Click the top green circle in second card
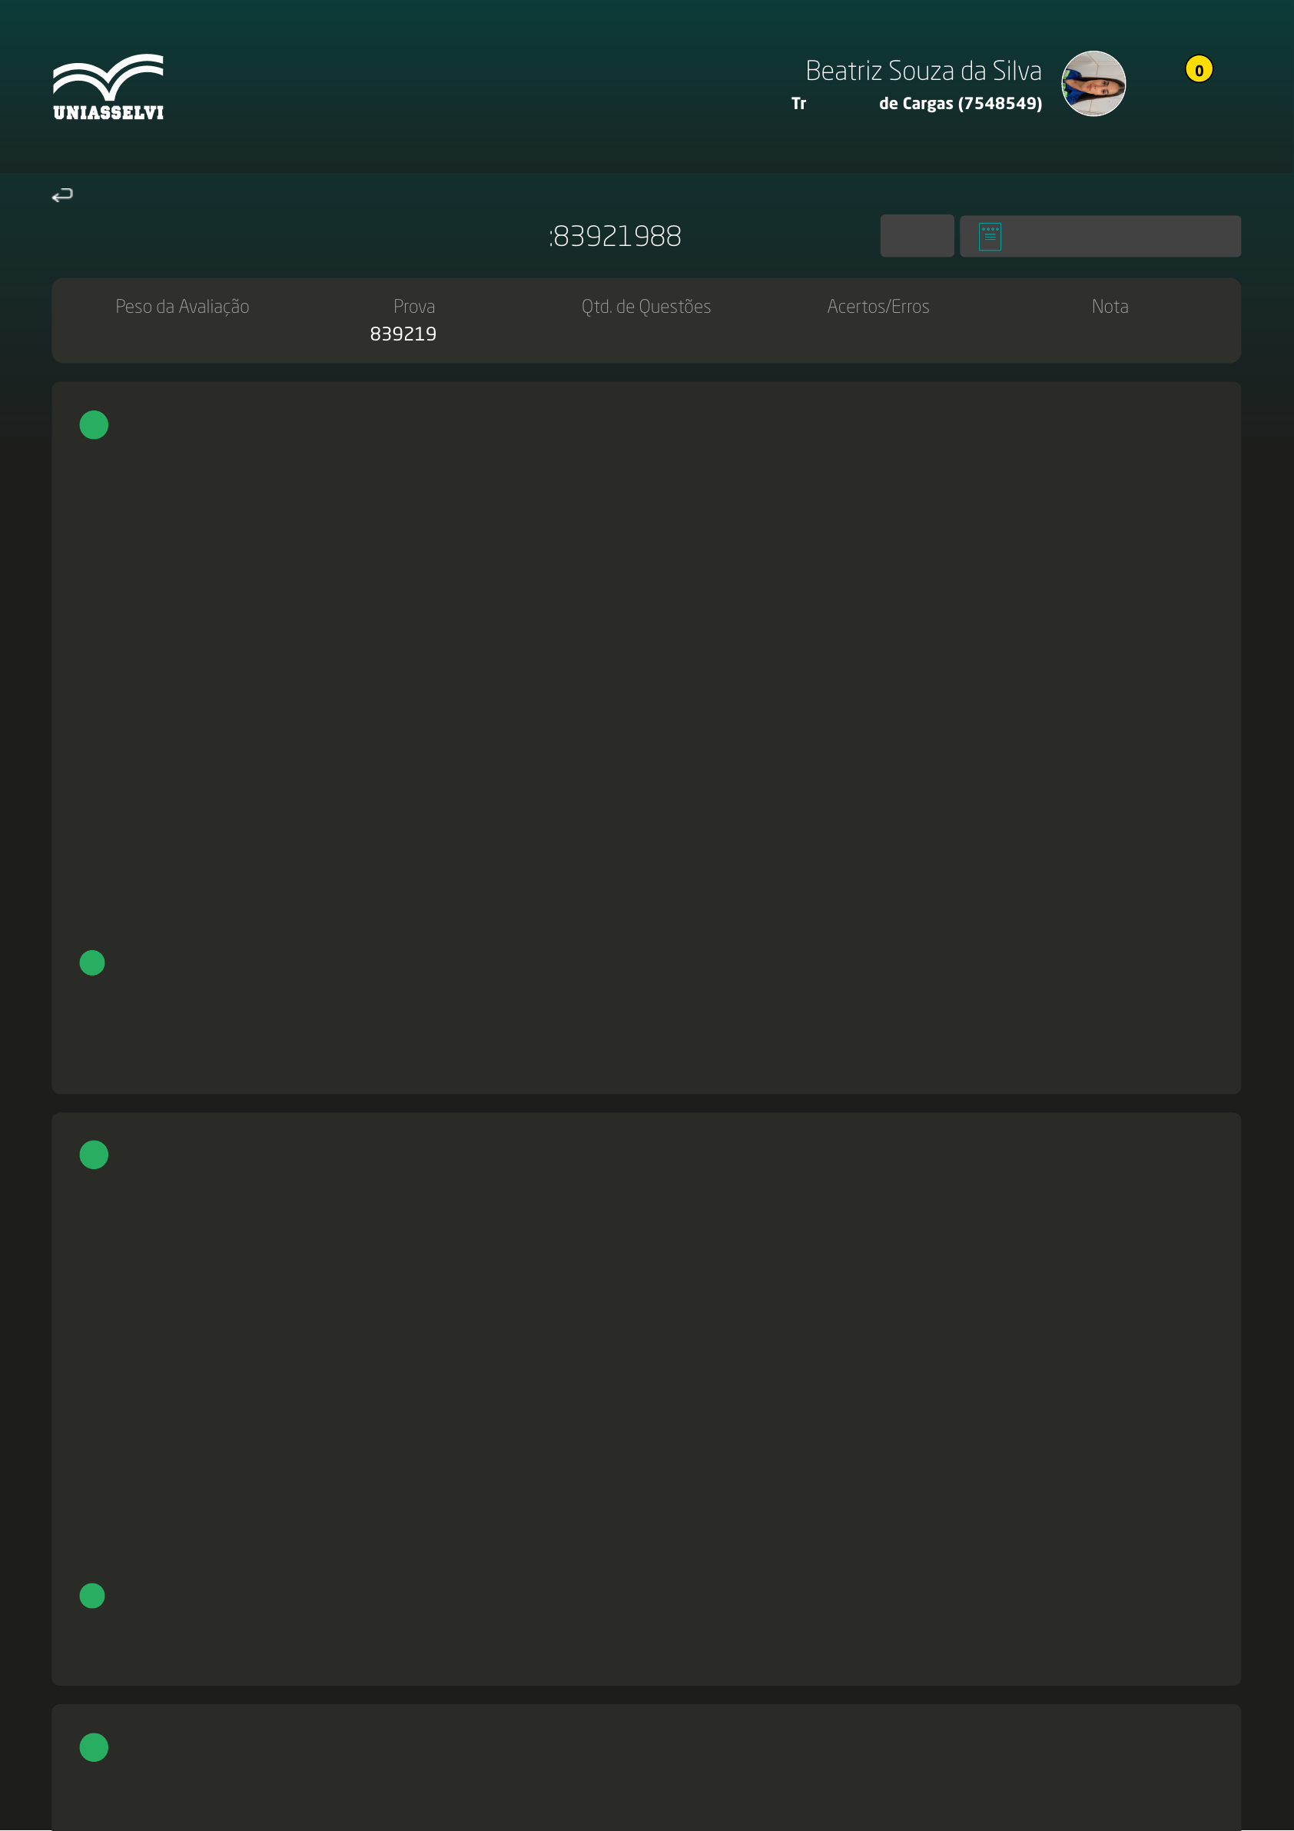The image size is (1294, 1831). point(94,1155)
